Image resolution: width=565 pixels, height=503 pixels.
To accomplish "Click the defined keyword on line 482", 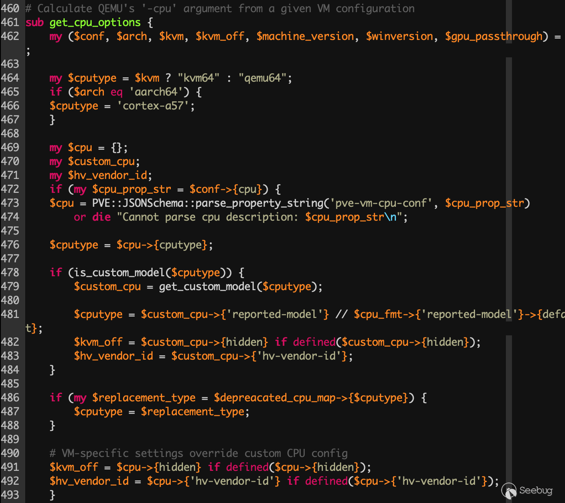I will (314, 342).
